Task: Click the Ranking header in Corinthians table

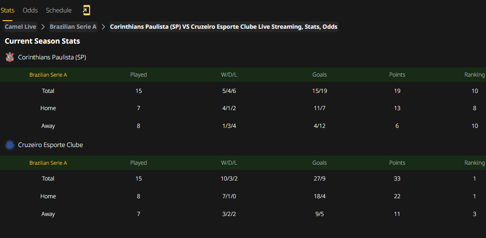Action: [x=474, y=75]
